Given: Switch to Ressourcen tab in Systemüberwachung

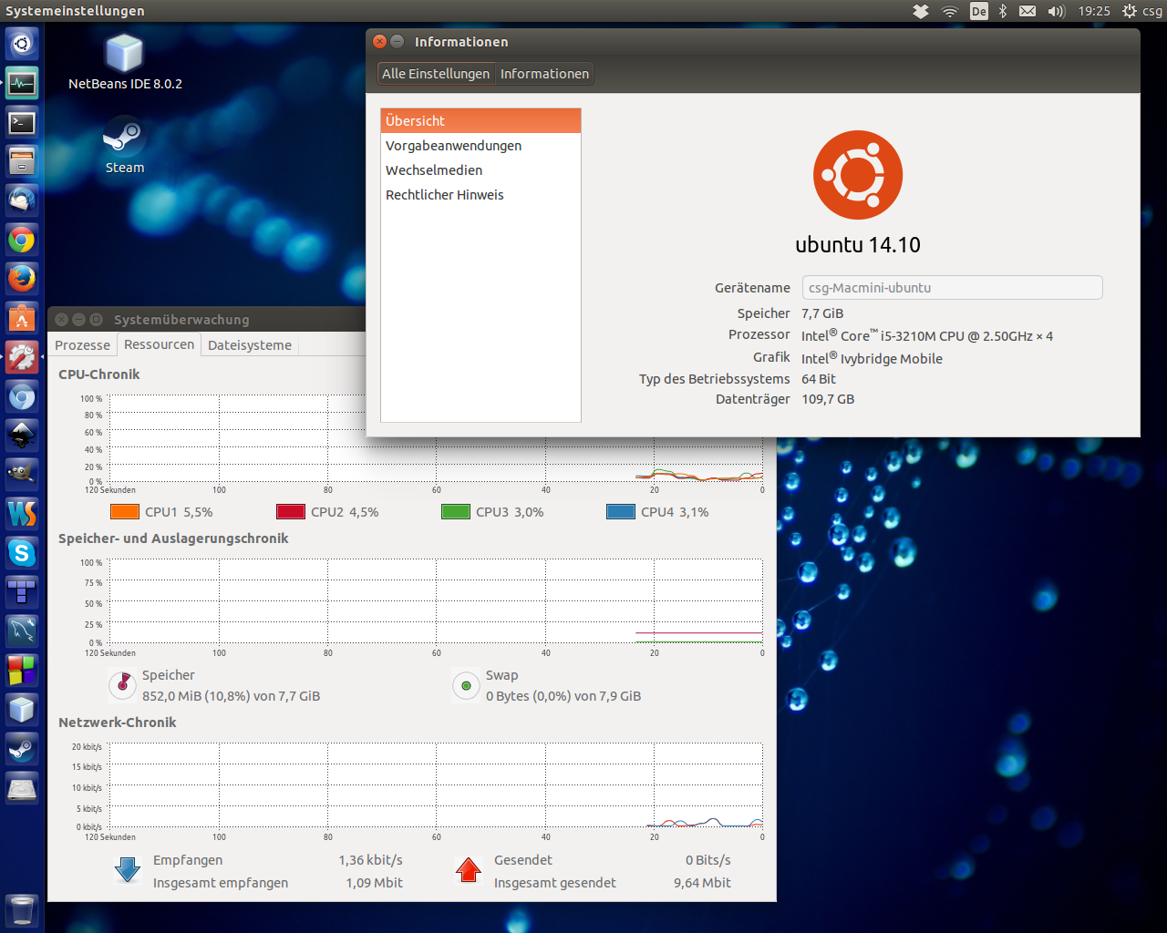Looking at the screenshot, I should 160,344.
